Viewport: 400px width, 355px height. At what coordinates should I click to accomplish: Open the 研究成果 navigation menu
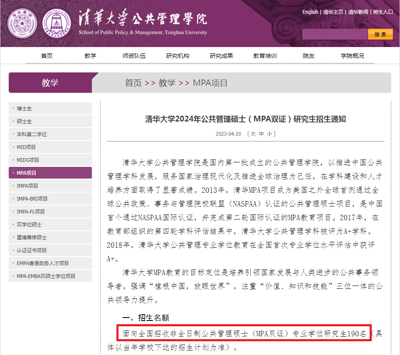[x=221, y=56]
